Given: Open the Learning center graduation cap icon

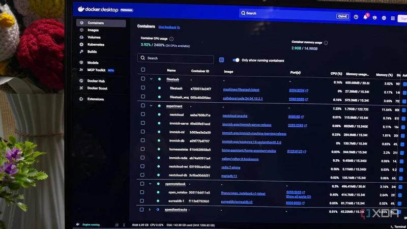Looking at the screenshot, I should 374,18.
